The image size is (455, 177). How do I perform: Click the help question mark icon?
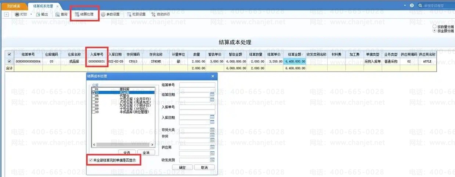[412, 6]
